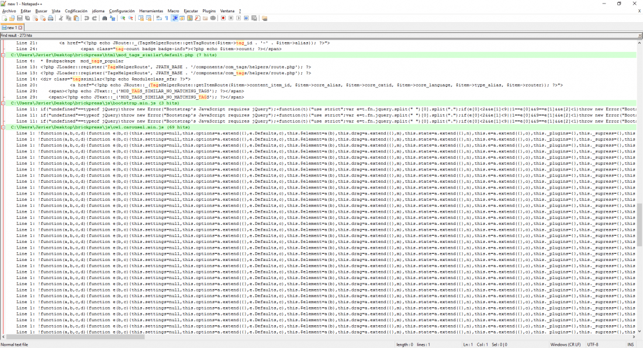
Task: Show all characters with the pilcrow icon
Action: click(167, 18)
